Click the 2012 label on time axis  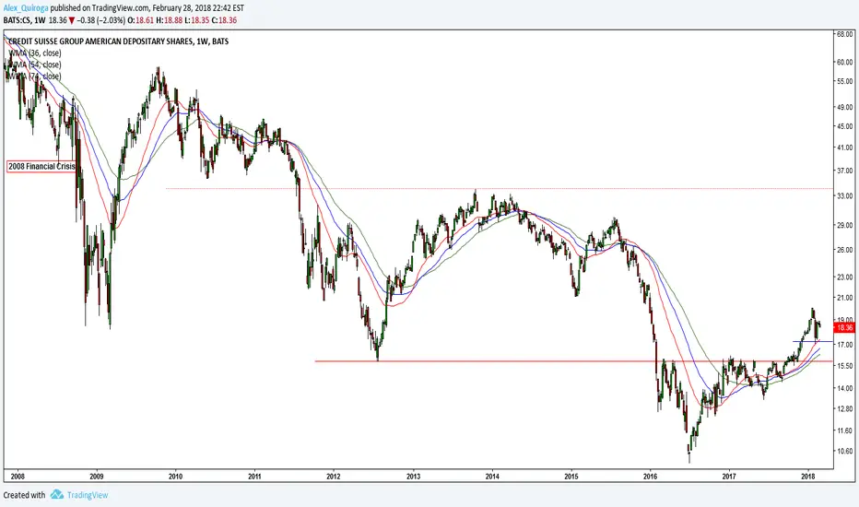(x=333, y=477)
